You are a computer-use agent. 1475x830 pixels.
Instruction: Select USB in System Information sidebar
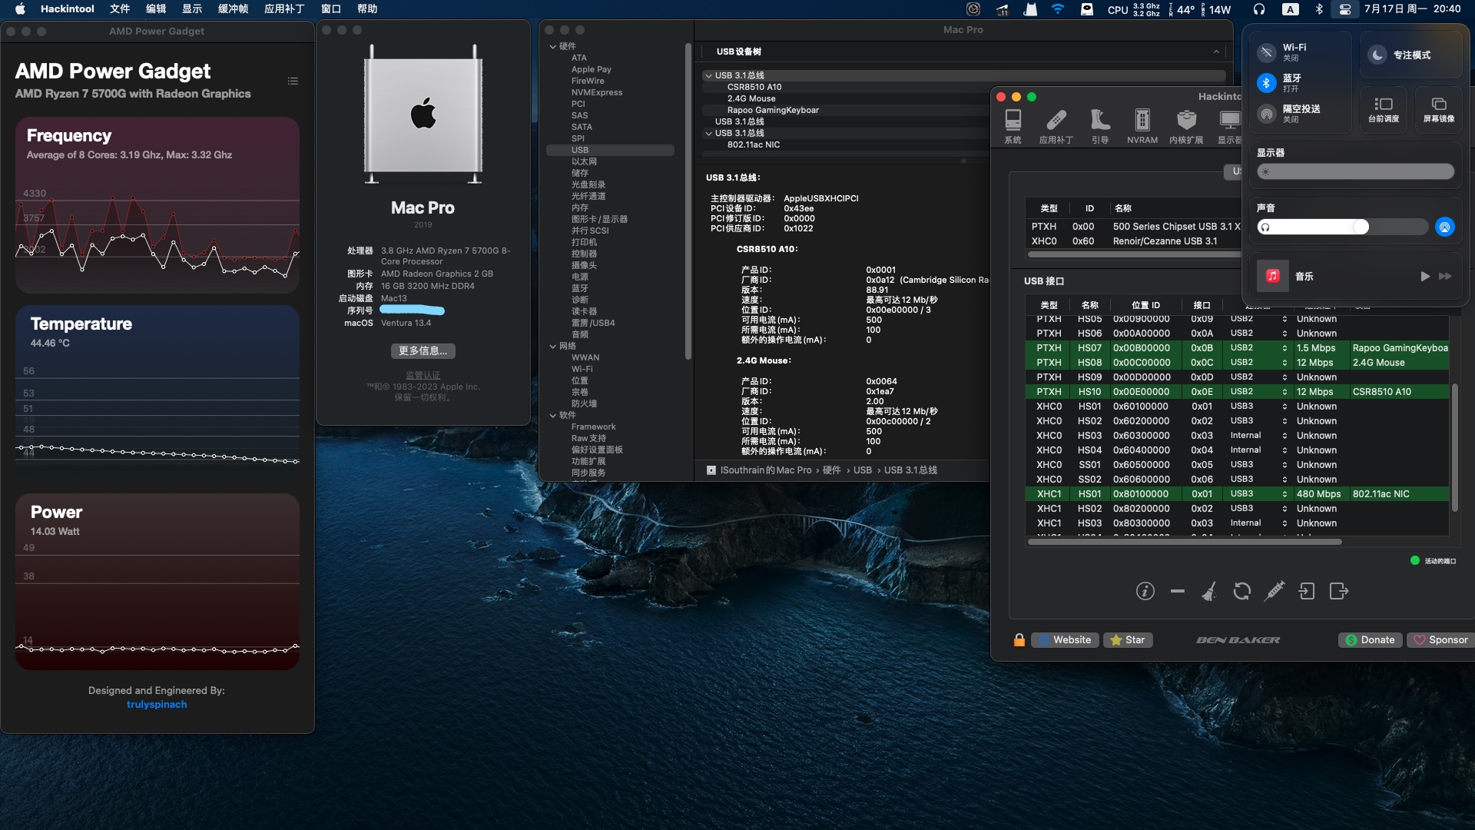(611, 150)
